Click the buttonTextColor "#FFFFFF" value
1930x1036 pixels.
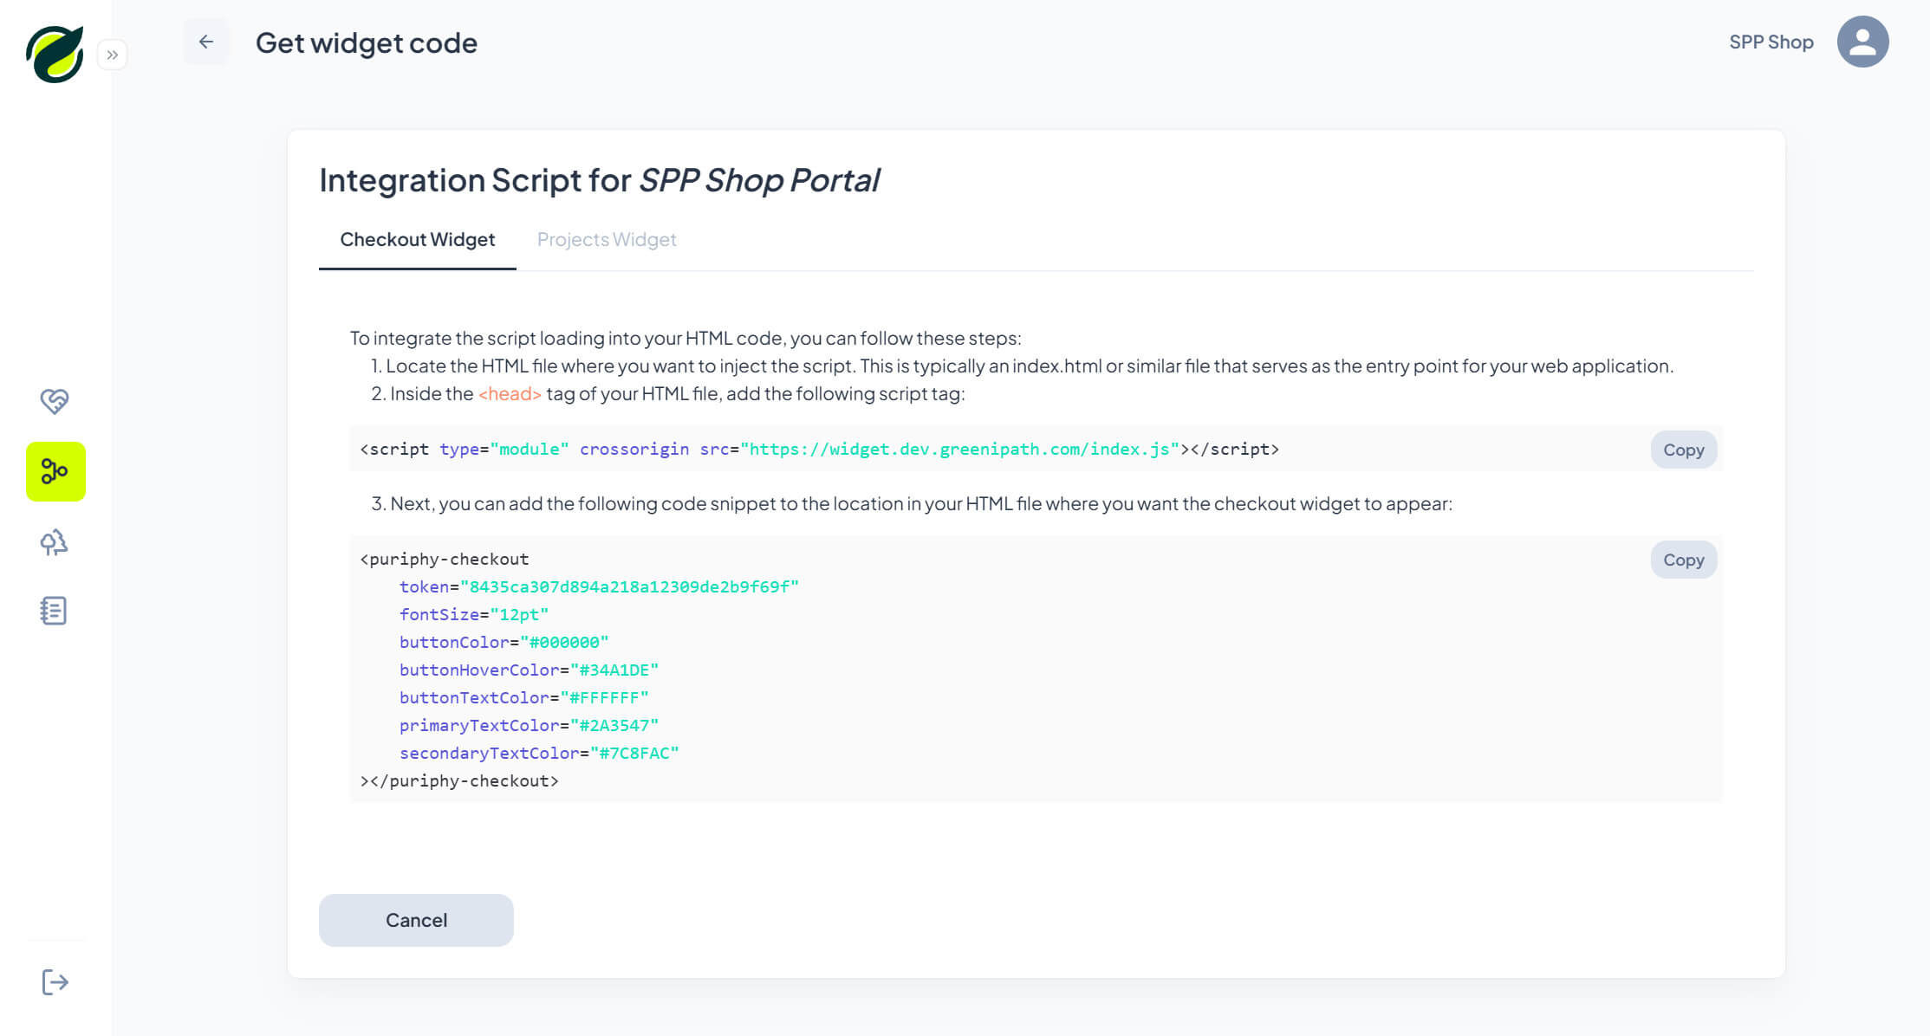(x=604, y=697)
